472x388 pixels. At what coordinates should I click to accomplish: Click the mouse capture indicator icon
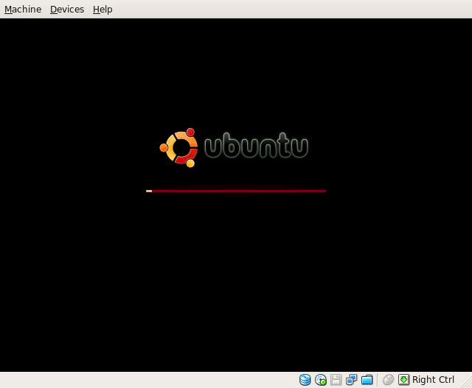[389, 380]
